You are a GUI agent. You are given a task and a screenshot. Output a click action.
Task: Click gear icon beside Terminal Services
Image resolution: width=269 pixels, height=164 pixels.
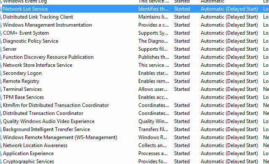click(x=1, y=89)
